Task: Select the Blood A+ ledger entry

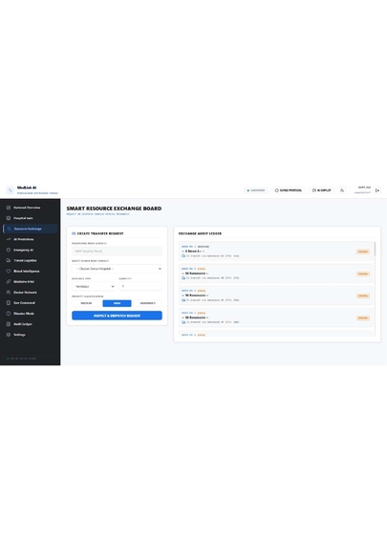Action: 276,252
